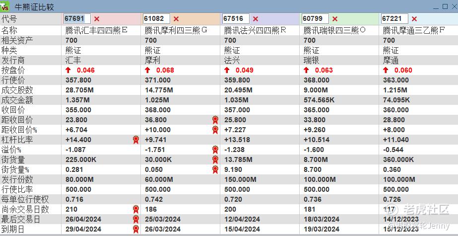Remove warrant 60799 with red X

(x=335, y=19)
